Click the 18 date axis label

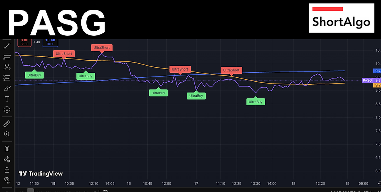click(293, 183)
